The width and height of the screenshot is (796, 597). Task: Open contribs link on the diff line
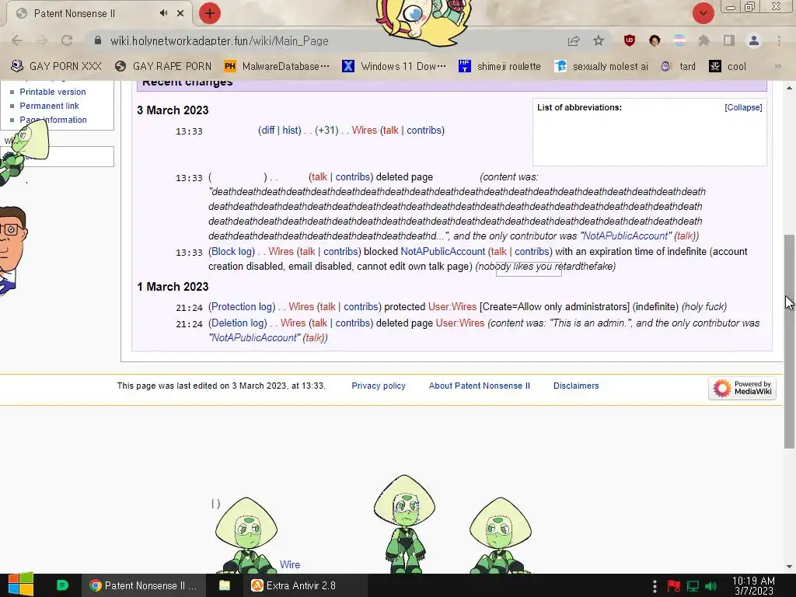tap(424, 130)
